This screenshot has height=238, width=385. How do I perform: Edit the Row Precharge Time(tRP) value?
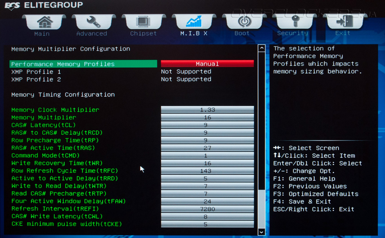[207, 140]
